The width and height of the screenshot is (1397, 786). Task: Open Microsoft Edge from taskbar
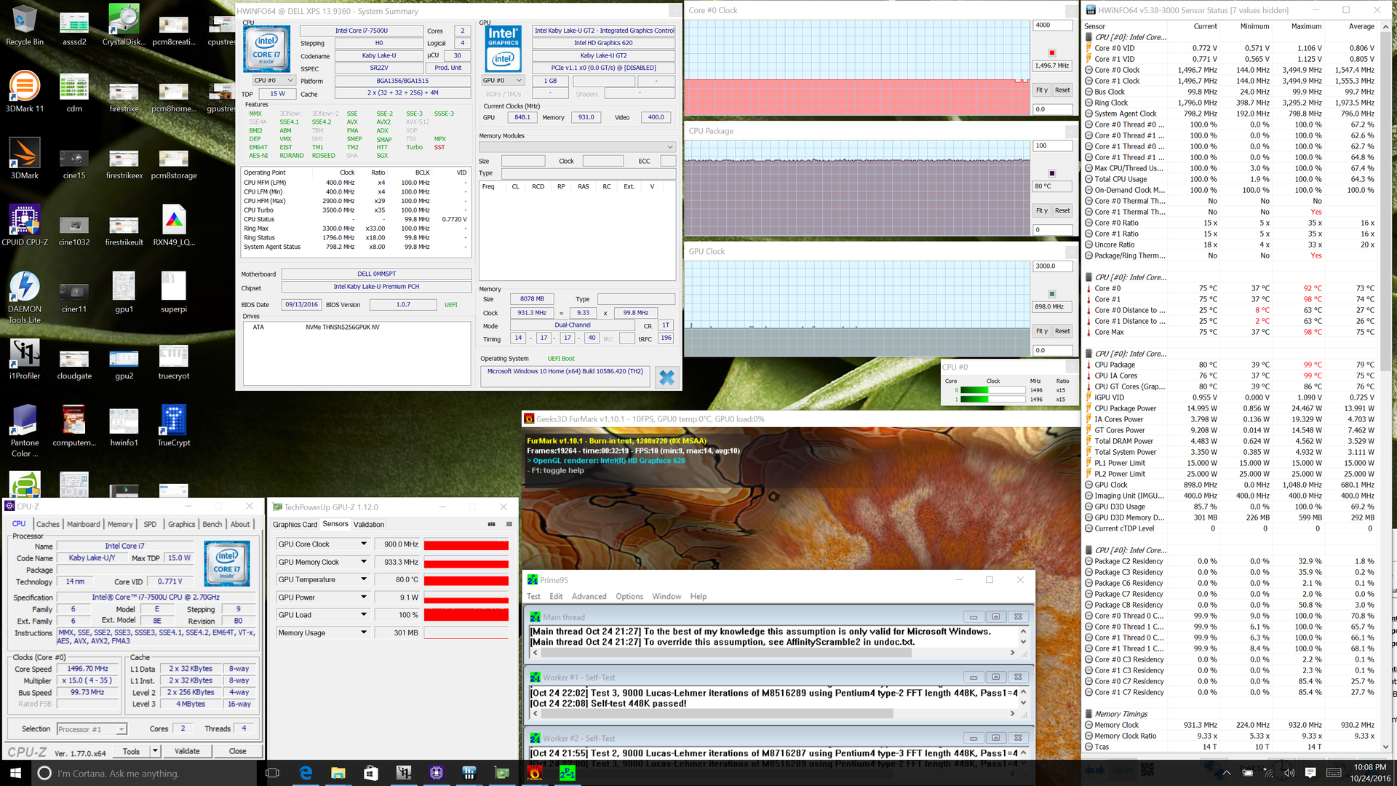[306, 773]
